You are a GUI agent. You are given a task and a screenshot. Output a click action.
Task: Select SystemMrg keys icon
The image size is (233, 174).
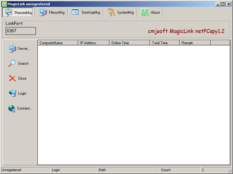coord(111,12)
